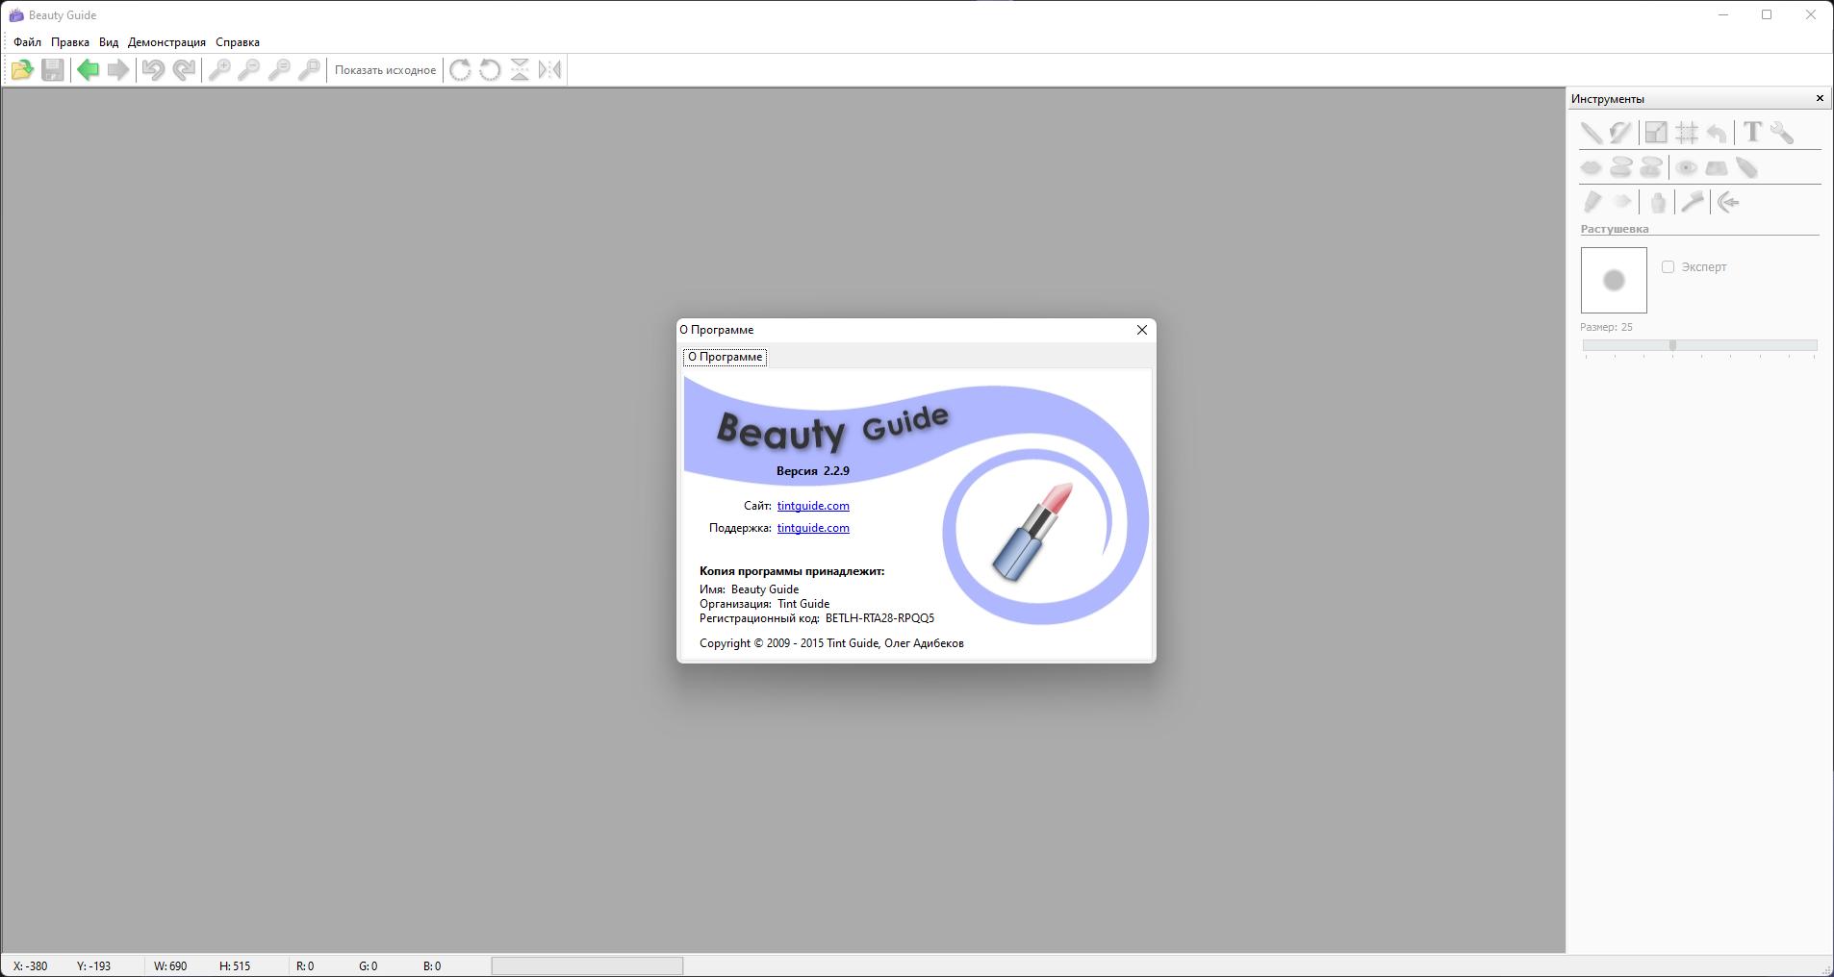Select the lips tool icon
This screenshot has height=977, width=1834.
pyautogui.click(x=1591, y=168)
